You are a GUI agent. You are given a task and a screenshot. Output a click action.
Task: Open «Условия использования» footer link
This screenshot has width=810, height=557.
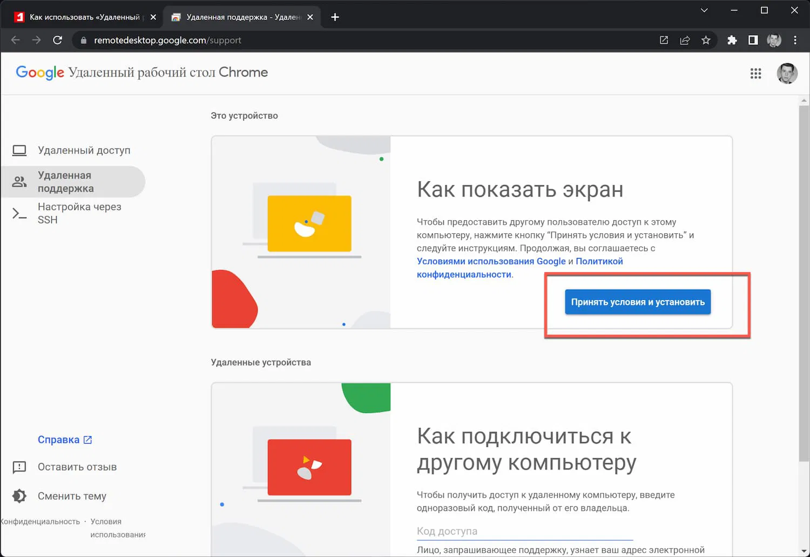point(118,528)
